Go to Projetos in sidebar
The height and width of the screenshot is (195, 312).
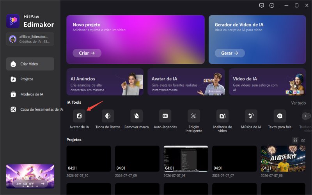[x=30, y=79]
